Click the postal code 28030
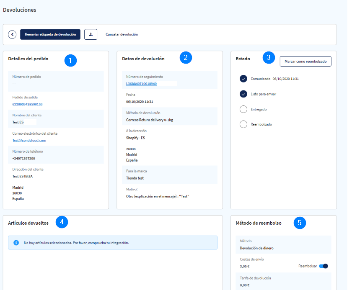Screen dimensions: 352x290 pos(17,193)
